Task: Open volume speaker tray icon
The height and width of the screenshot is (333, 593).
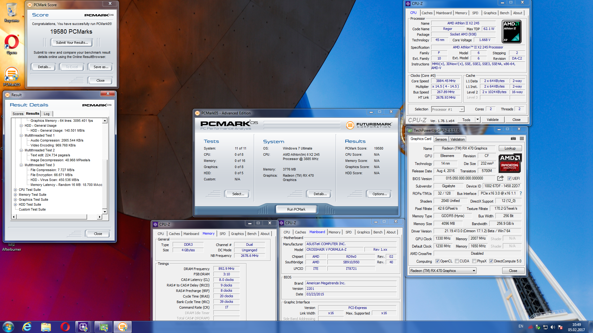Action: click(x=553, y=327)
